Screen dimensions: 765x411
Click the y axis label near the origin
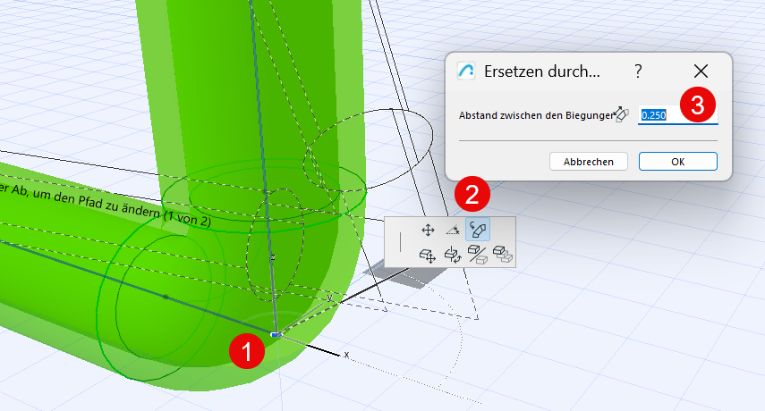coord(330,298)
